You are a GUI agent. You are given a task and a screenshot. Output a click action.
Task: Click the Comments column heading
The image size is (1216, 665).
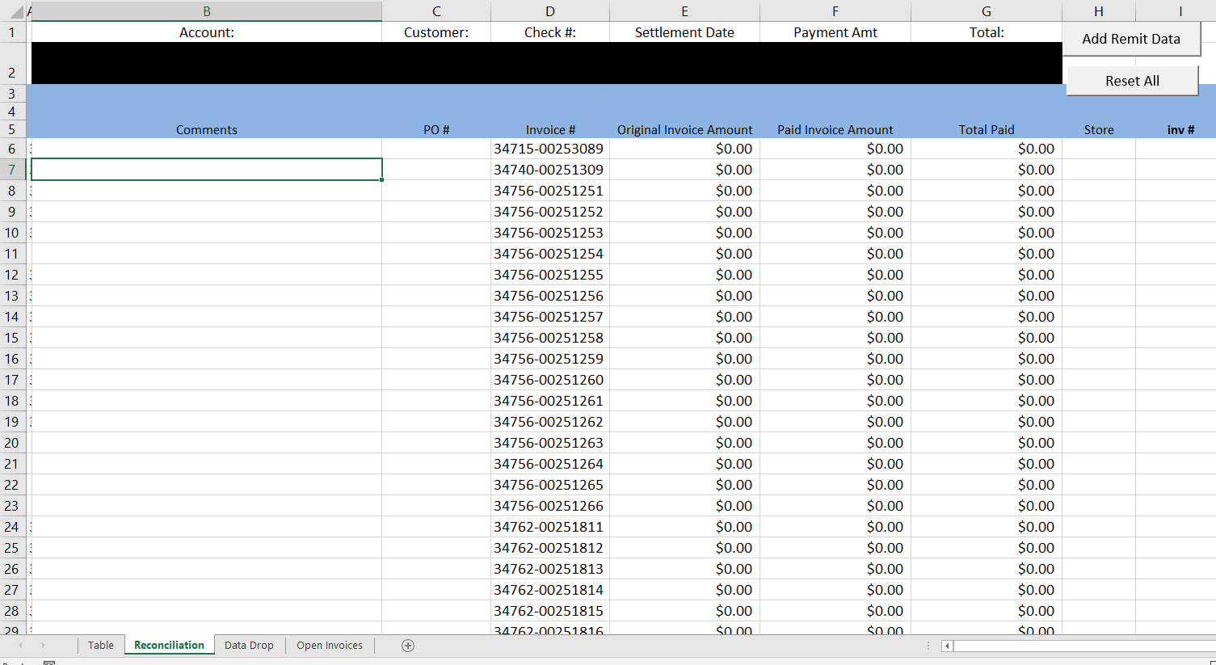click(x=207, y=129)
